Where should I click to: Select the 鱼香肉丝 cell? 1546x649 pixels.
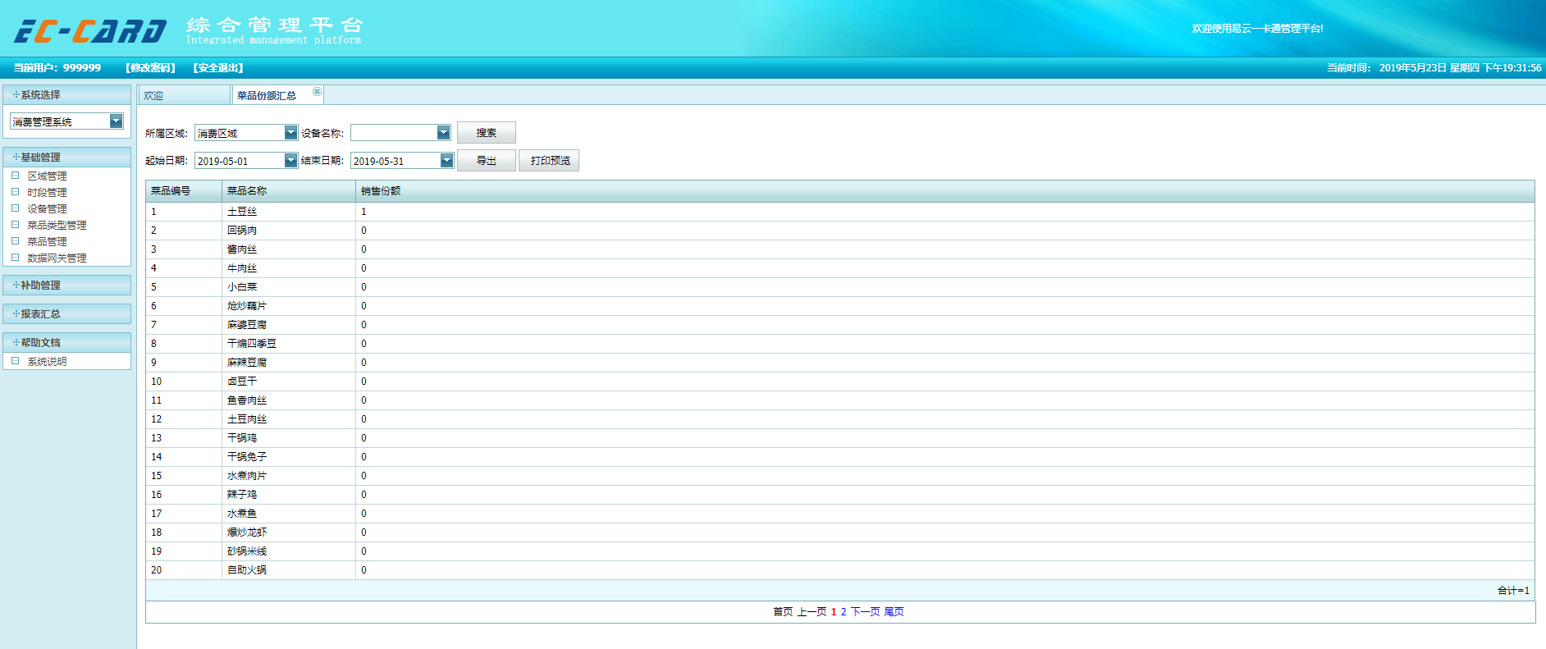pyautogui.click(x=289, y=400)
